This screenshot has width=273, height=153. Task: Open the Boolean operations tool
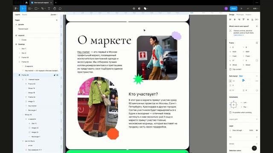[145, 8]
